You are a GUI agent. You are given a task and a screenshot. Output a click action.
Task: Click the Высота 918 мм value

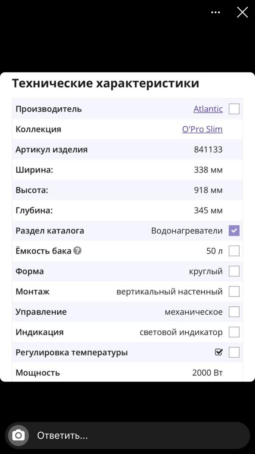(x=208, y=190)
